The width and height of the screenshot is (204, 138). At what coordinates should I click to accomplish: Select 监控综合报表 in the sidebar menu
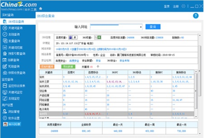(x=17, y=86)
